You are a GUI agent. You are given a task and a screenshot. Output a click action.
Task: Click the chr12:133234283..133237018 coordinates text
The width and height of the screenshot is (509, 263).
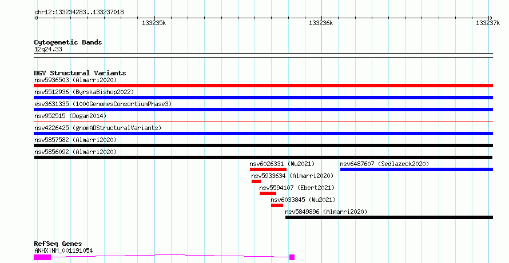point(79,13)
